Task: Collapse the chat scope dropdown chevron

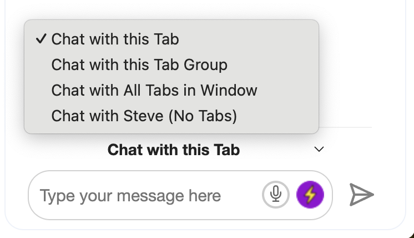Action: [x=319, y=149]
